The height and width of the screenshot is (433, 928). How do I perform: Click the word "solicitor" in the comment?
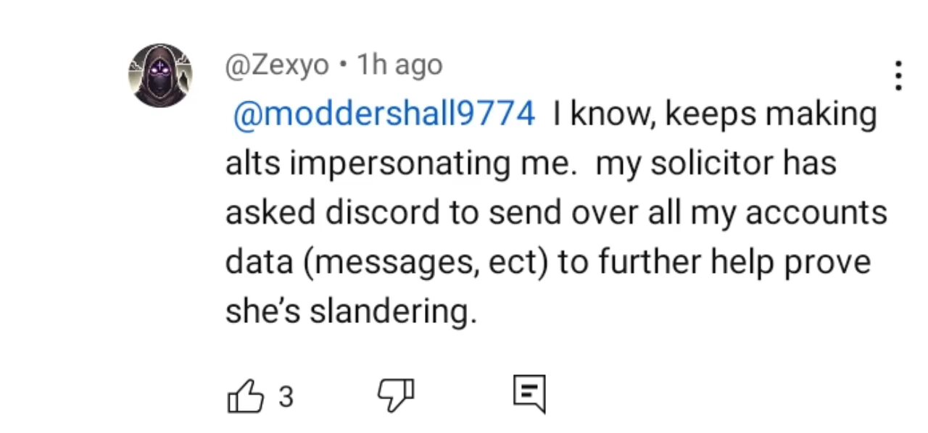[712, 164]
